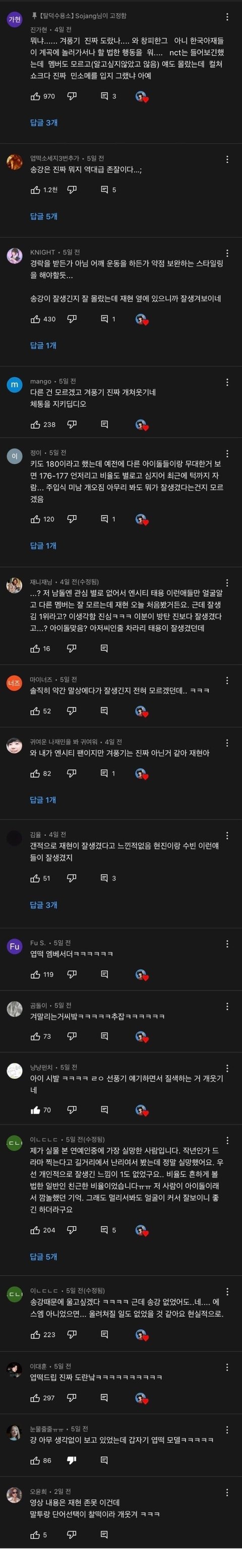Like the pinned comment with 970 likes
This screenshot has width=242, height=1549.
pyautogui.click(x=35, y=96)
